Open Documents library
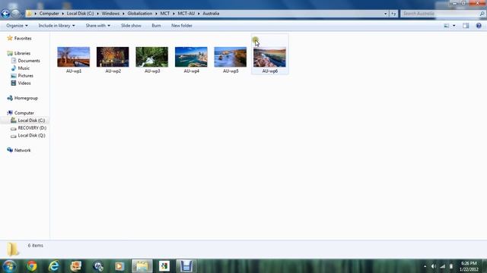 pyautogui.click(x=29, y=61)
